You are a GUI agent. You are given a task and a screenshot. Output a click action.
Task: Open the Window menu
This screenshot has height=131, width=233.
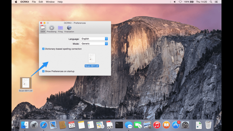(50, 2)
